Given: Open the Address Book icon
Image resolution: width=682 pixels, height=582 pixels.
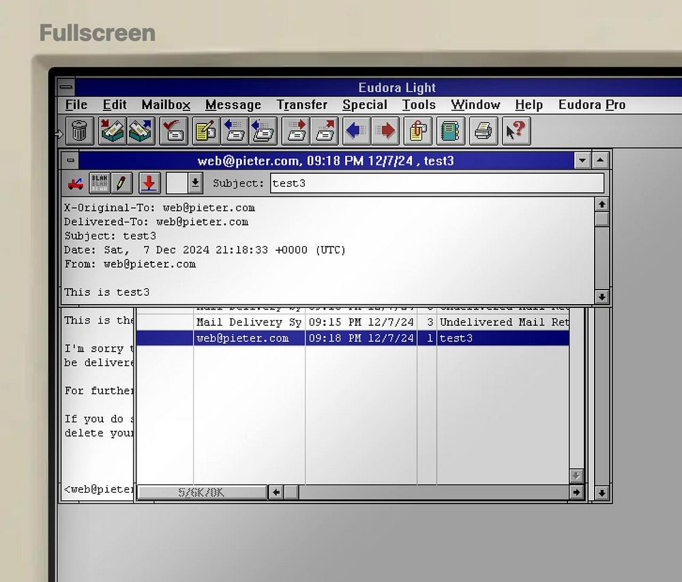Looking at the screenshot, I should point(450,130).
